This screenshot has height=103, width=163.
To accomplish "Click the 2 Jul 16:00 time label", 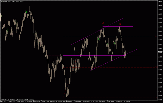I will pyautogui.click(x=102, y=101).
